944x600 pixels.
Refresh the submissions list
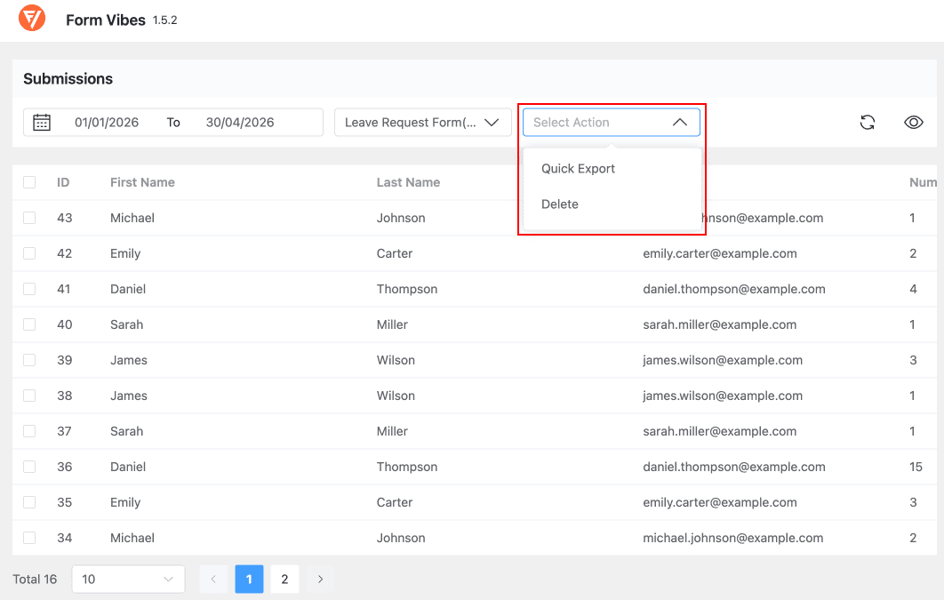(x=868, y=122)
